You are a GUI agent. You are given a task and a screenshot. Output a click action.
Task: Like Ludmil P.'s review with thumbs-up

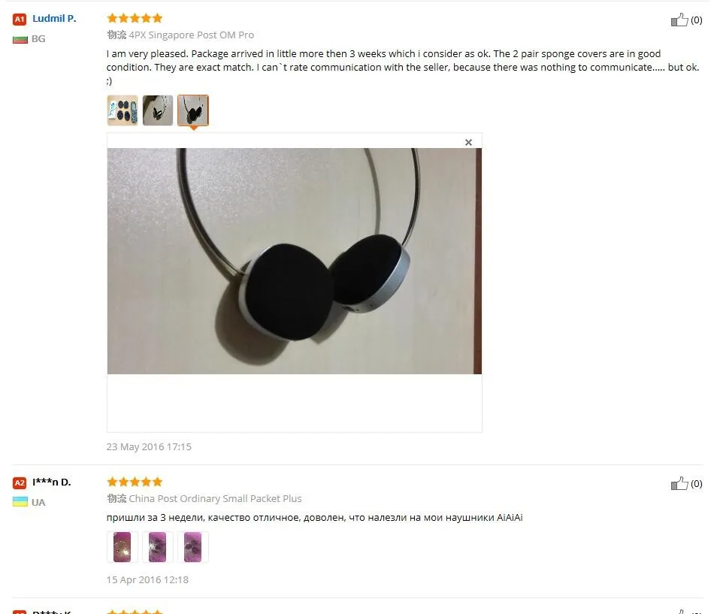point(679,20)
